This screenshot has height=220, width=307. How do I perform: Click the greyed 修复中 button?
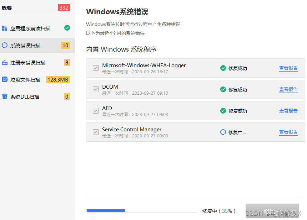click(x=272, y=211)
